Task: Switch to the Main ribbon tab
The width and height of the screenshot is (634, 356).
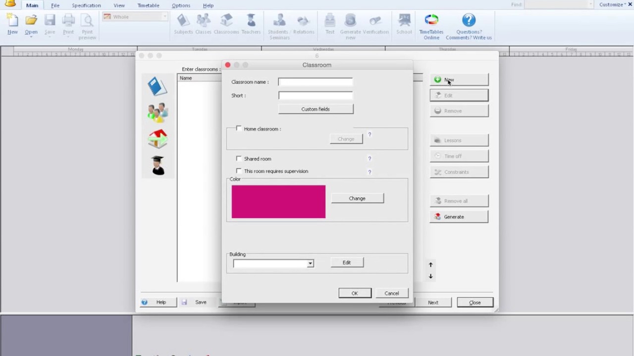Action: point(32,5)
